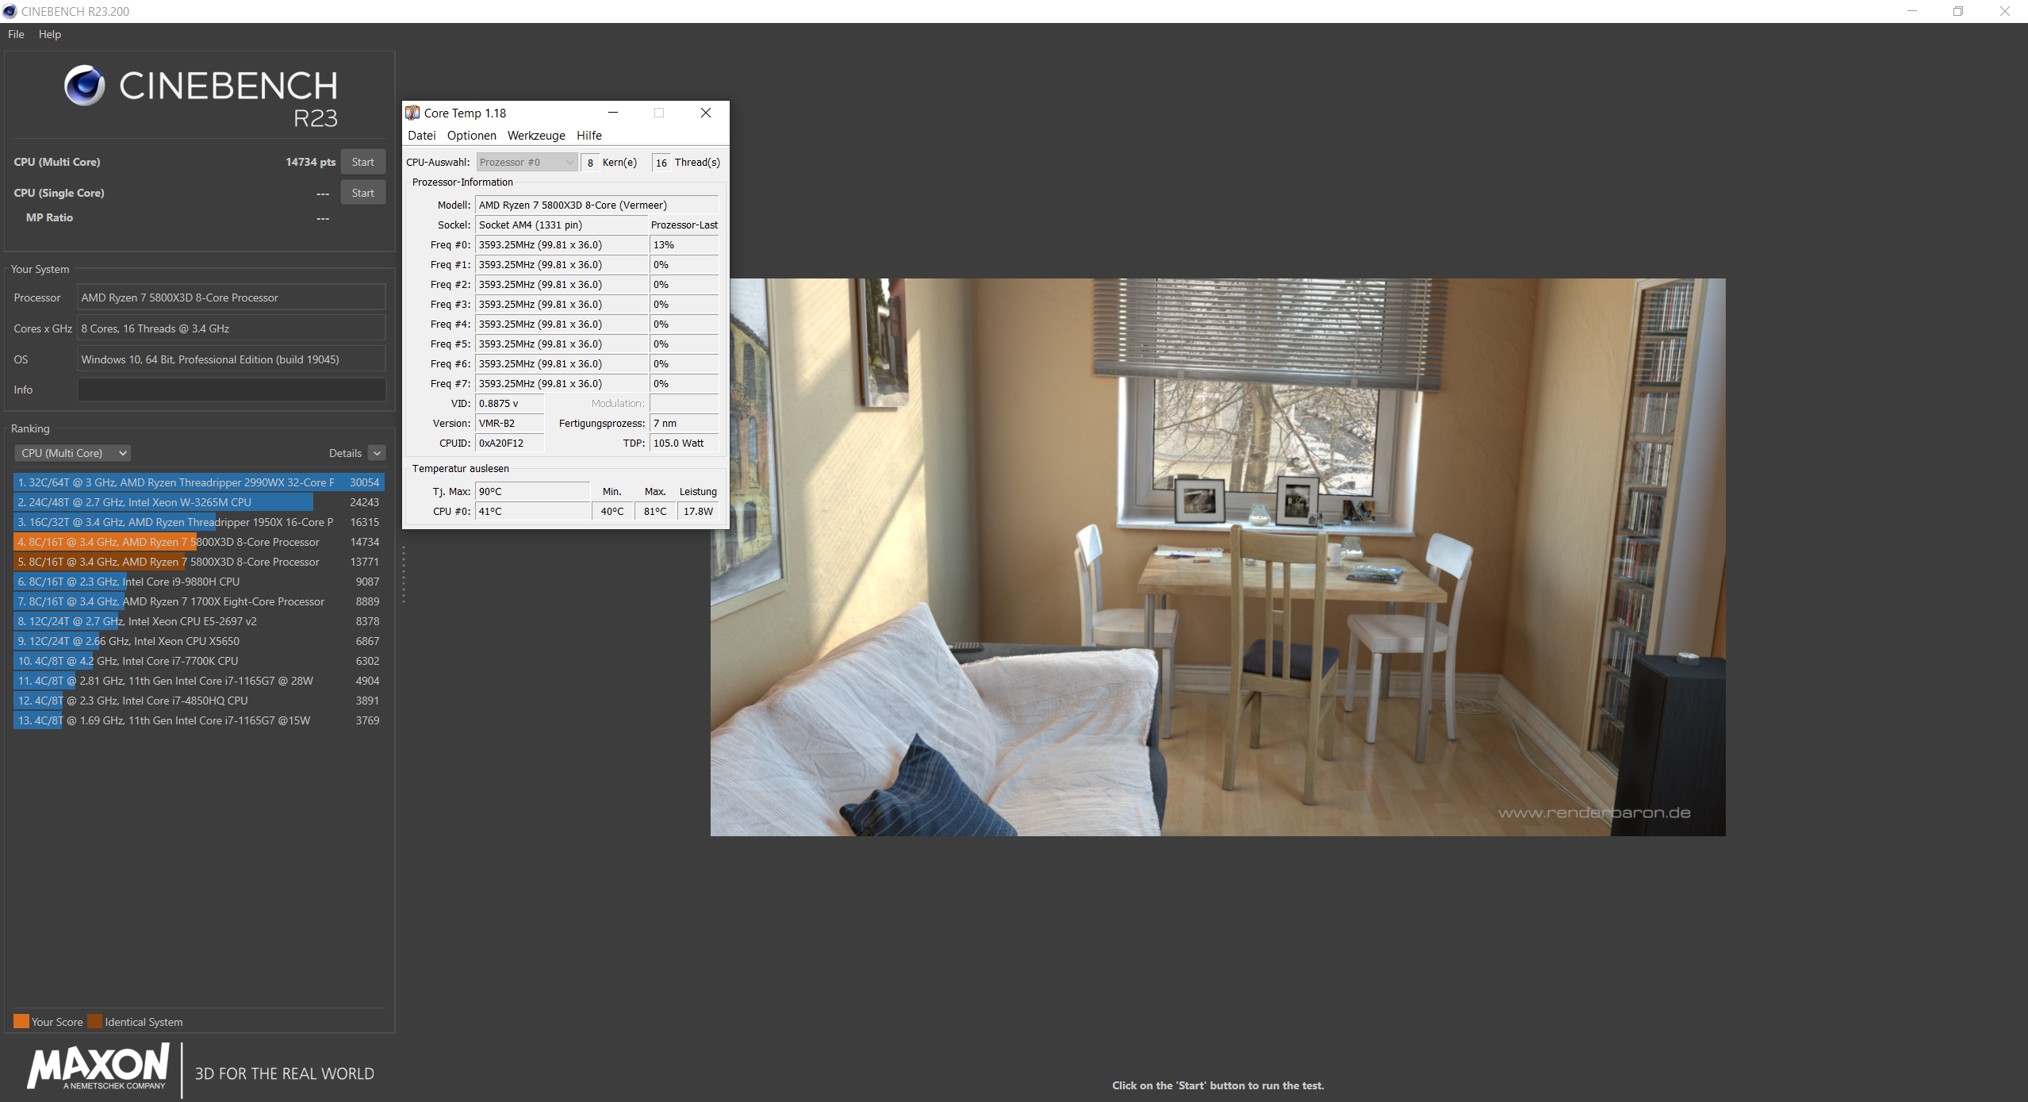Open the CPU (Multi Core) ranking dropdown
This screenshot has width=2028, height=1102.
(x=72, y=453)
